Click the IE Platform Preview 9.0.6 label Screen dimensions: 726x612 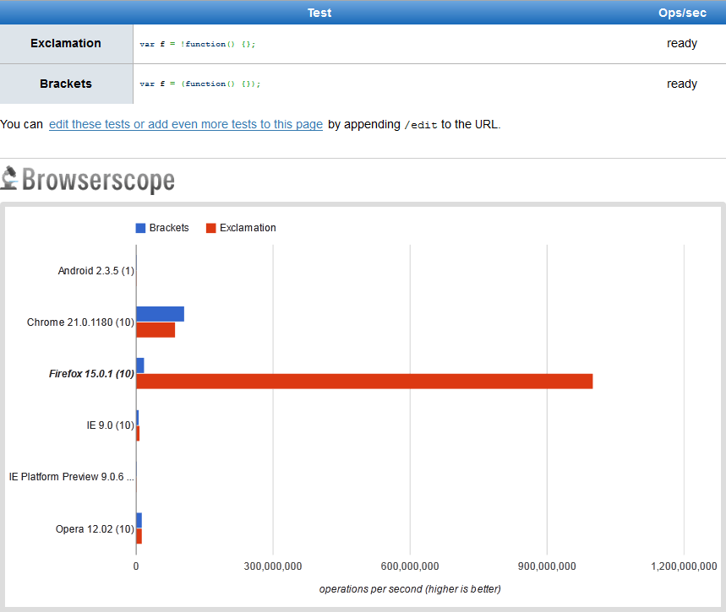click(72, 477)
